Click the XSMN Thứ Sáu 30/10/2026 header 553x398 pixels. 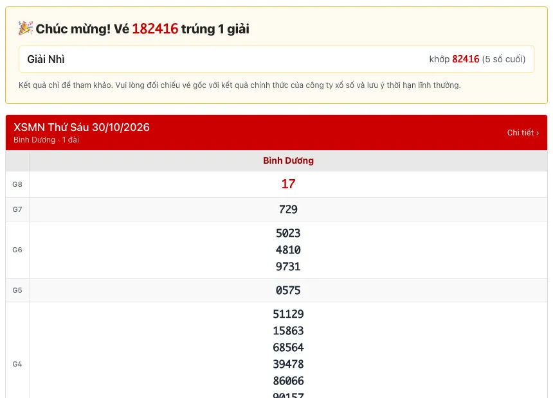(82, 127)
